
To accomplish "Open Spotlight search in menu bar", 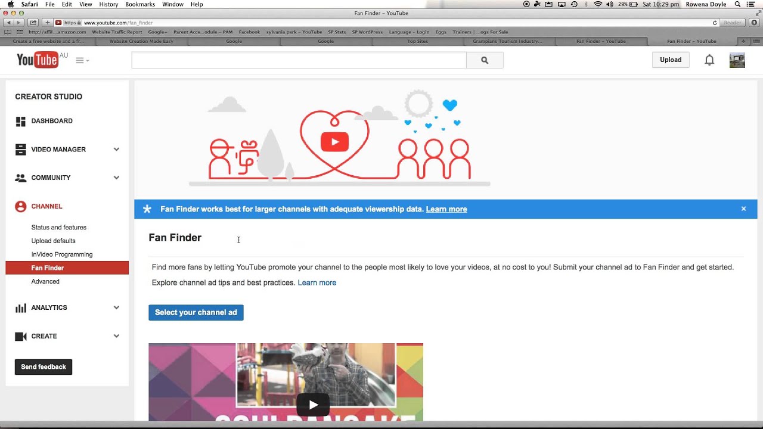I will tap(738, 4).
